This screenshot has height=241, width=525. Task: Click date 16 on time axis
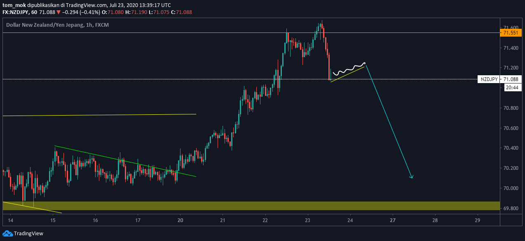[x=95, y=220]
